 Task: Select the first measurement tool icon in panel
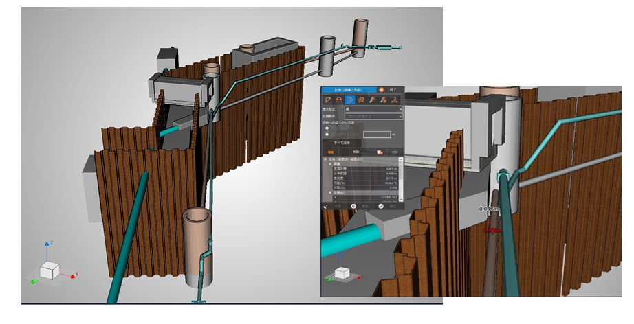pos(328,100)
